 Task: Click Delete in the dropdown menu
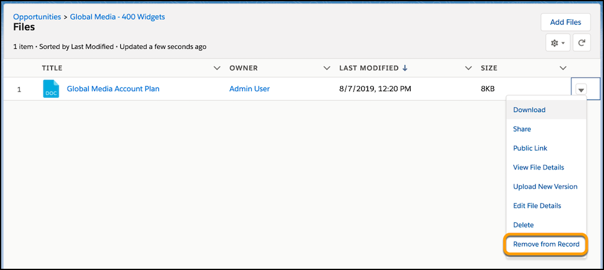[x=523, y=225]
